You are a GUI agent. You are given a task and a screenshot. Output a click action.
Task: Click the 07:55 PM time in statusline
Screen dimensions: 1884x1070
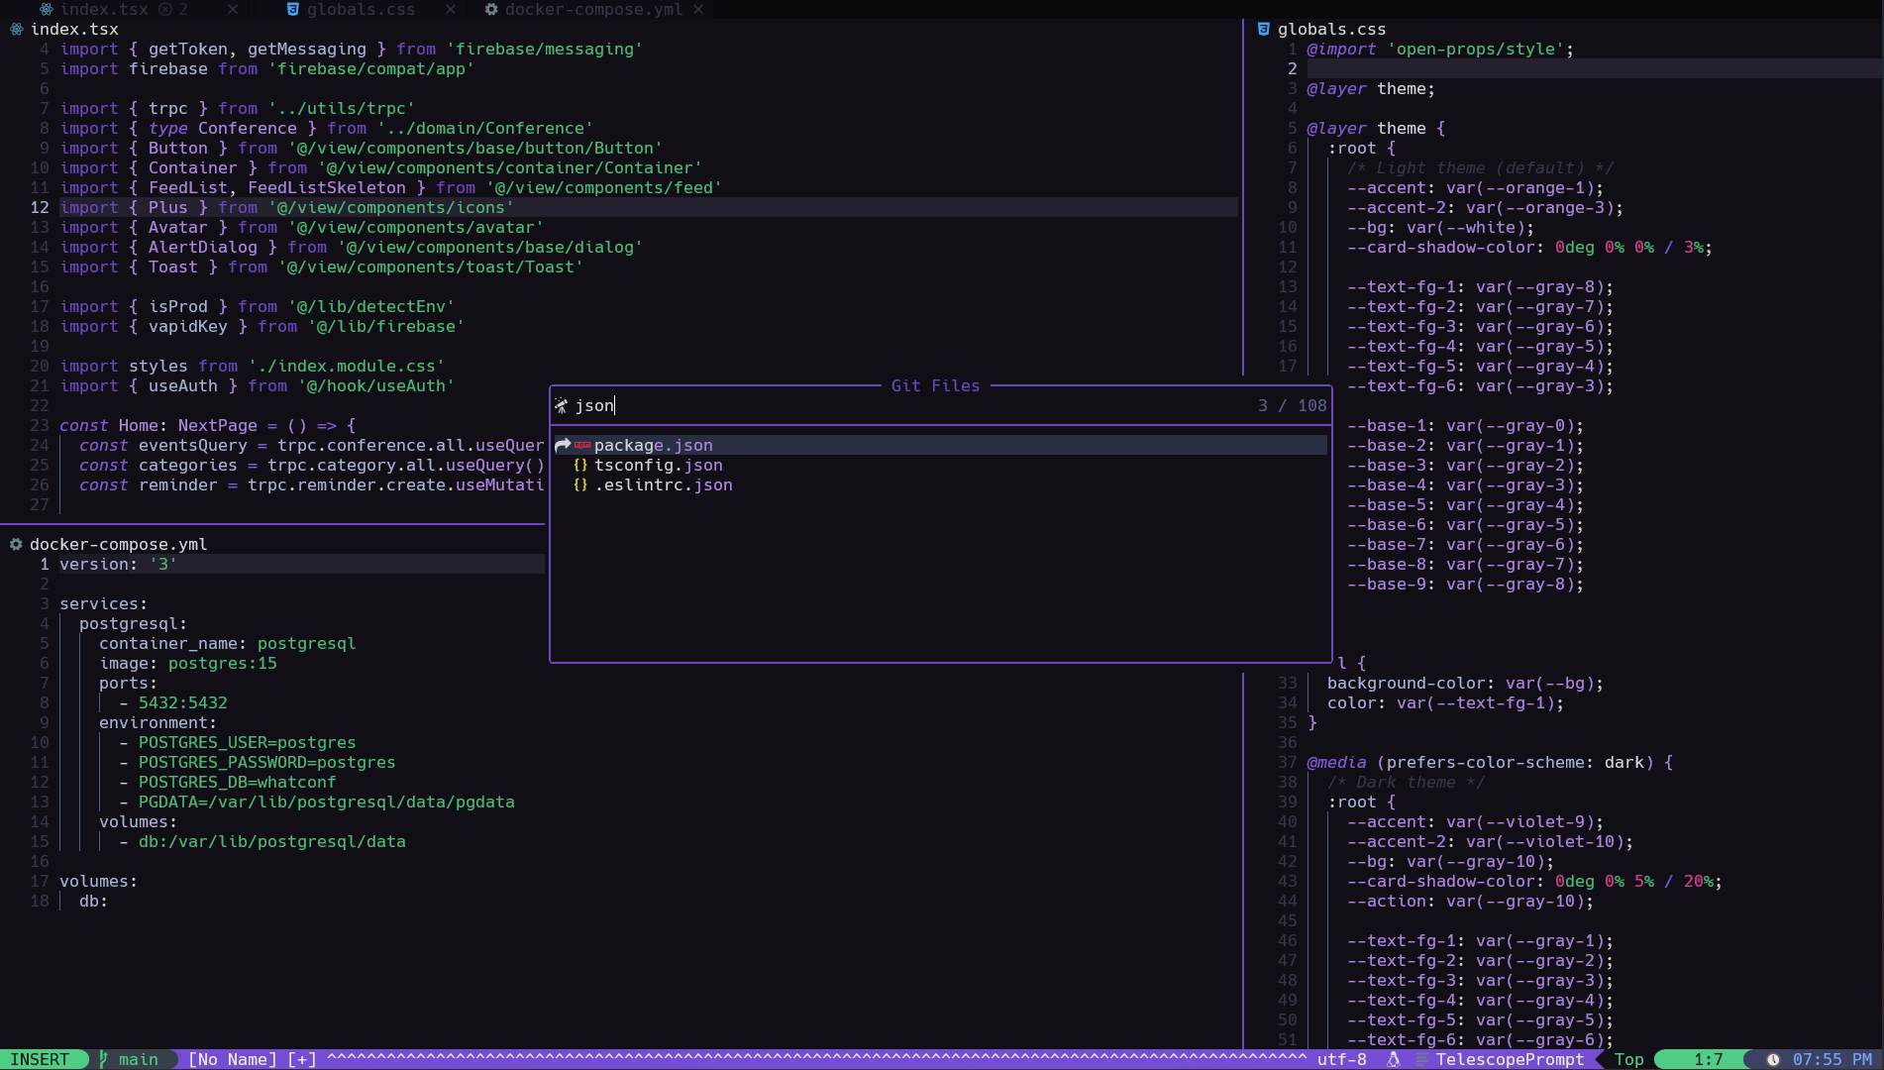point(1832,1059)
